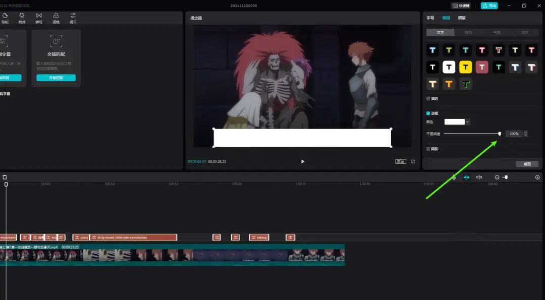This screenshot has width=545, height=300.
Task: Toggle the original ratio button in the player
Action: (400, 161)
